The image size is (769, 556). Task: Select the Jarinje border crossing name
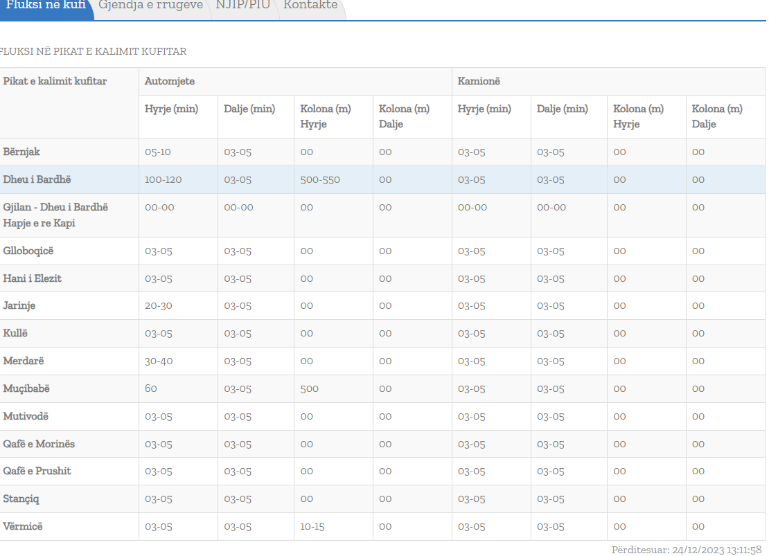[19, 305]
